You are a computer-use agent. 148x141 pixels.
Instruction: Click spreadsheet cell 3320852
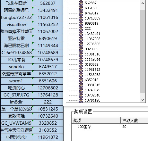[48, 123]
